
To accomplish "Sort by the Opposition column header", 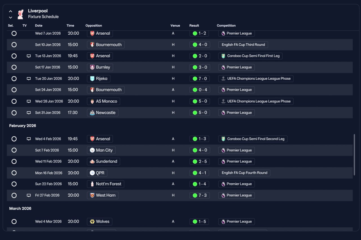I will pyautogui.click(x=94, y=26).
